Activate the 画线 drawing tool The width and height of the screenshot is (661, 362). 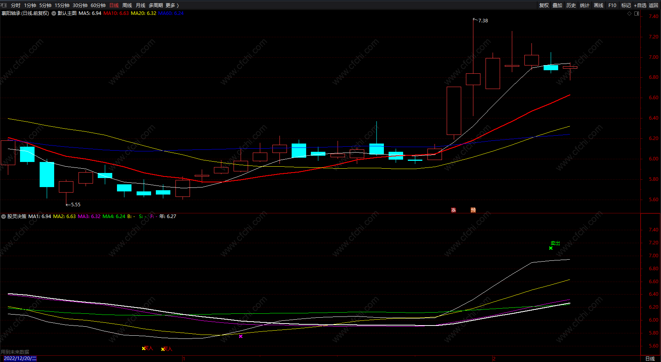tap(599, 5)
